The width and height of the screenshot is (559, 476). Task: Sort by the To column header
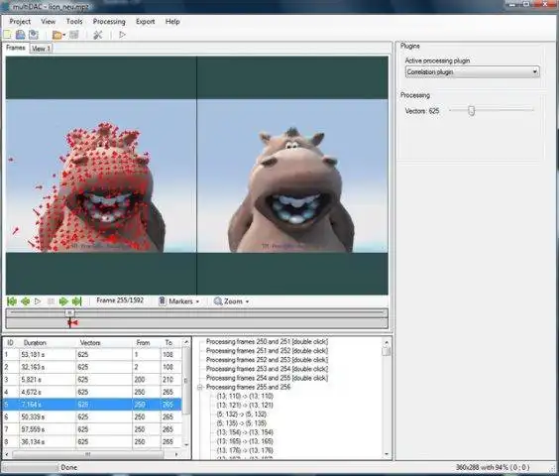[x=171, y=343]
